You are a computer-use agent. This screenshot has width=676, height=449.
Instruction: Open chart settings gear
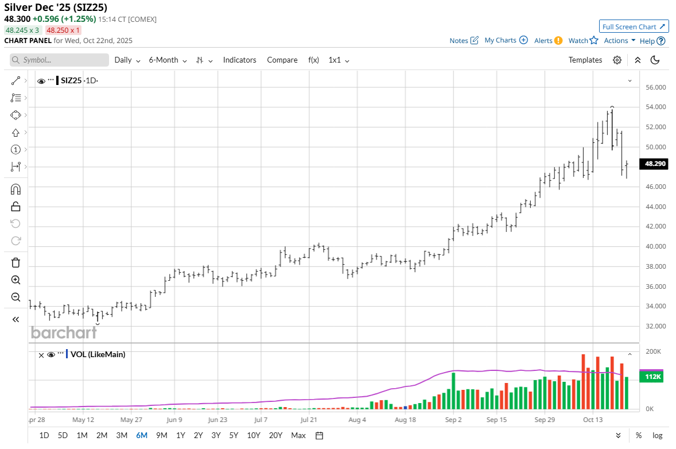coord(617,60)
